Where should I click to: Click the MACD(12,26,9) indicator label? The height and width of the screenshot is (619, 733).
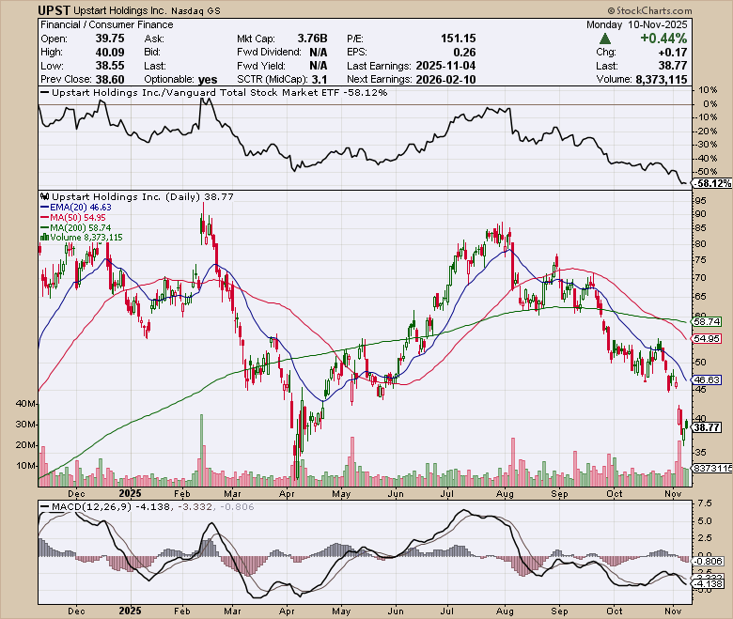92,507
